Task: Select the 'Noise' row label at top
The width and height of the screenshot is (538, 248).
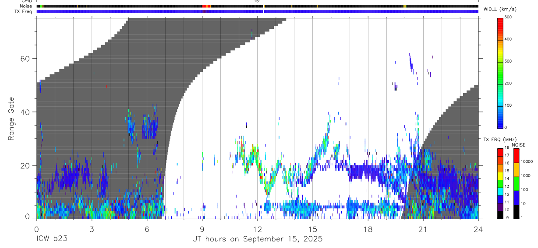Action: 26,6
